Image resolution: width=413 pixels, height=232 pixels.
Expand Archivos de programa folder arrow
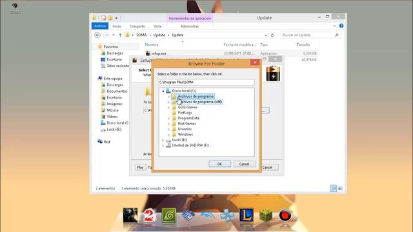(169, 97)
